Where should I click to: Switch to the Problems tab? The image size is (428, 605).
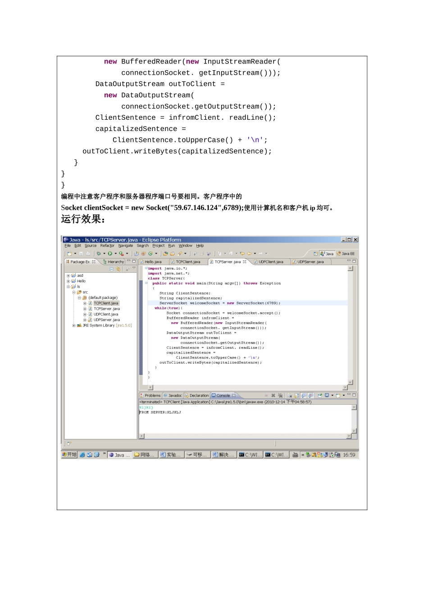coord(150,395)
